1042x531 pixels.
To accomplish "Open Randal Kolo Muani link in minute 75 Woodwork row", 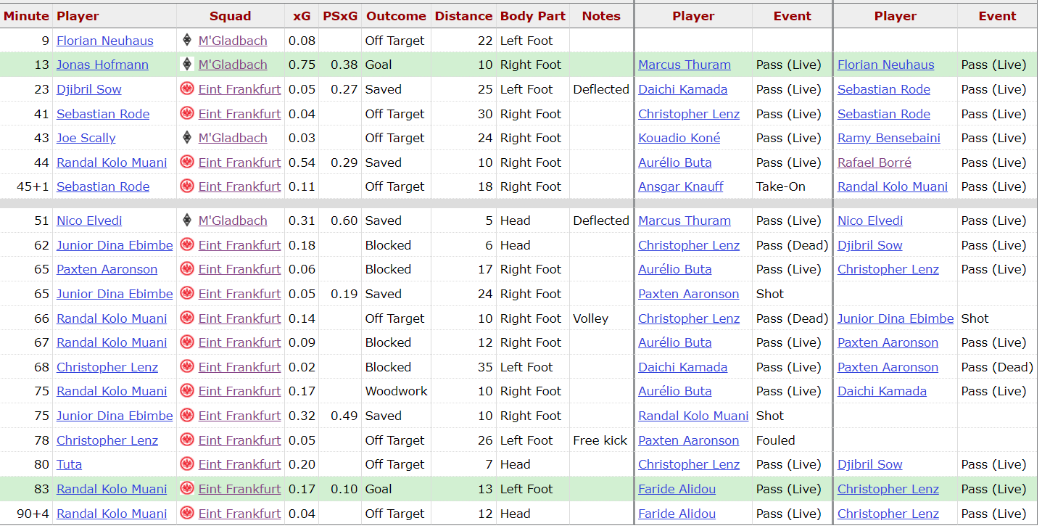I will coord(112,391).
